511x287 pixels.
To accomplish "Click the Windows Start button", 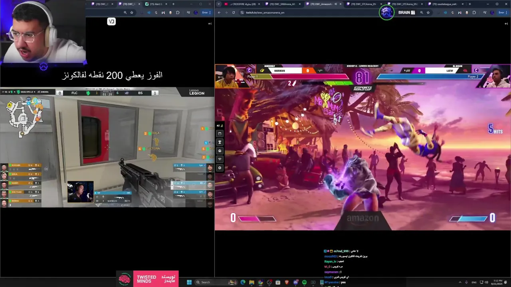I will pos(189,282).
